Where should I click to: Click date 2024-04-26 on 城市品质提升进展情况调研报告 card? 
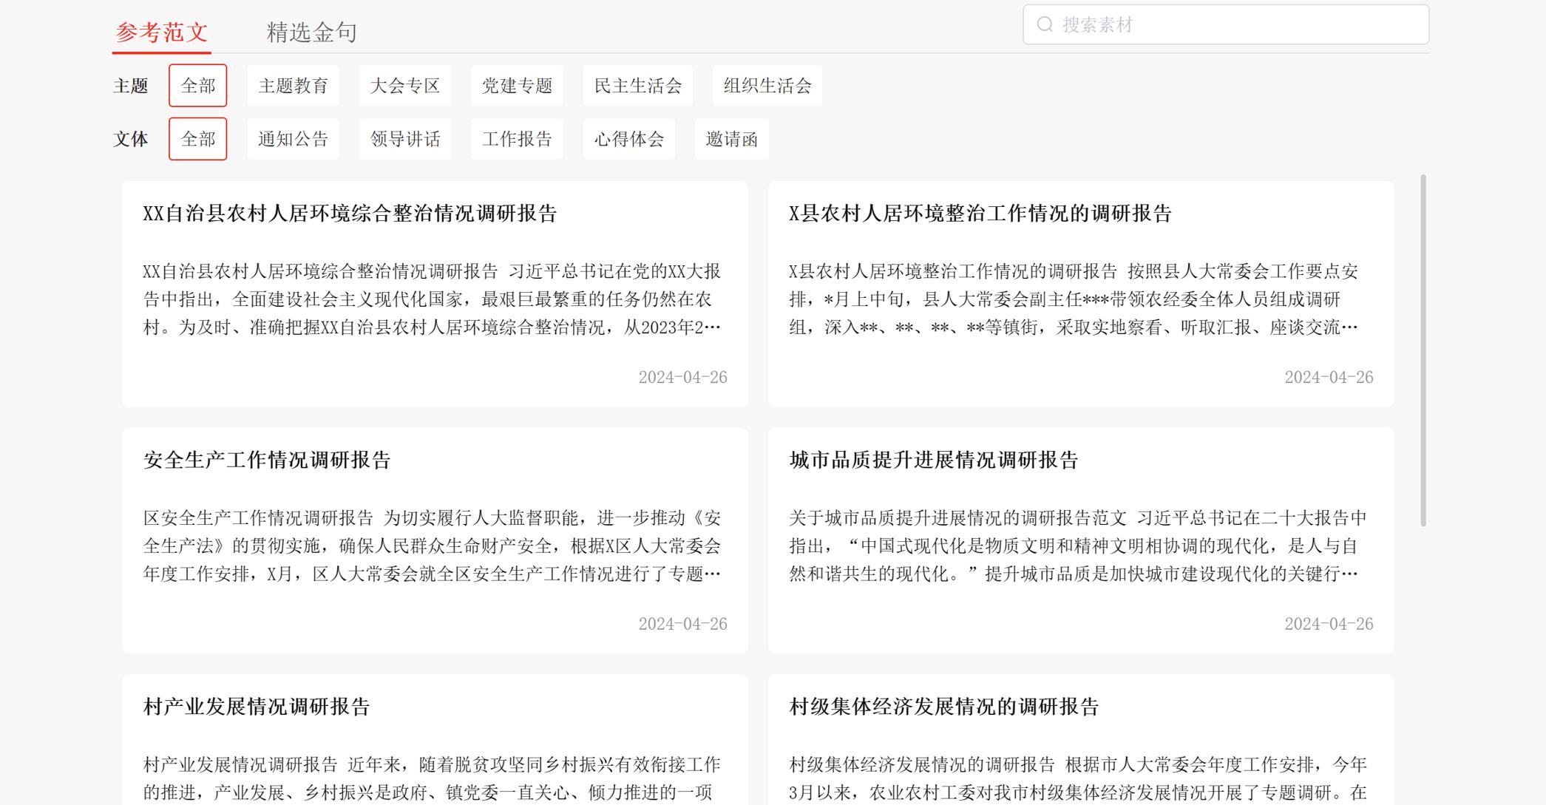(x=1329, y=624)
